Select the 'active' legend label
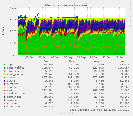 [x=12, y=103]
